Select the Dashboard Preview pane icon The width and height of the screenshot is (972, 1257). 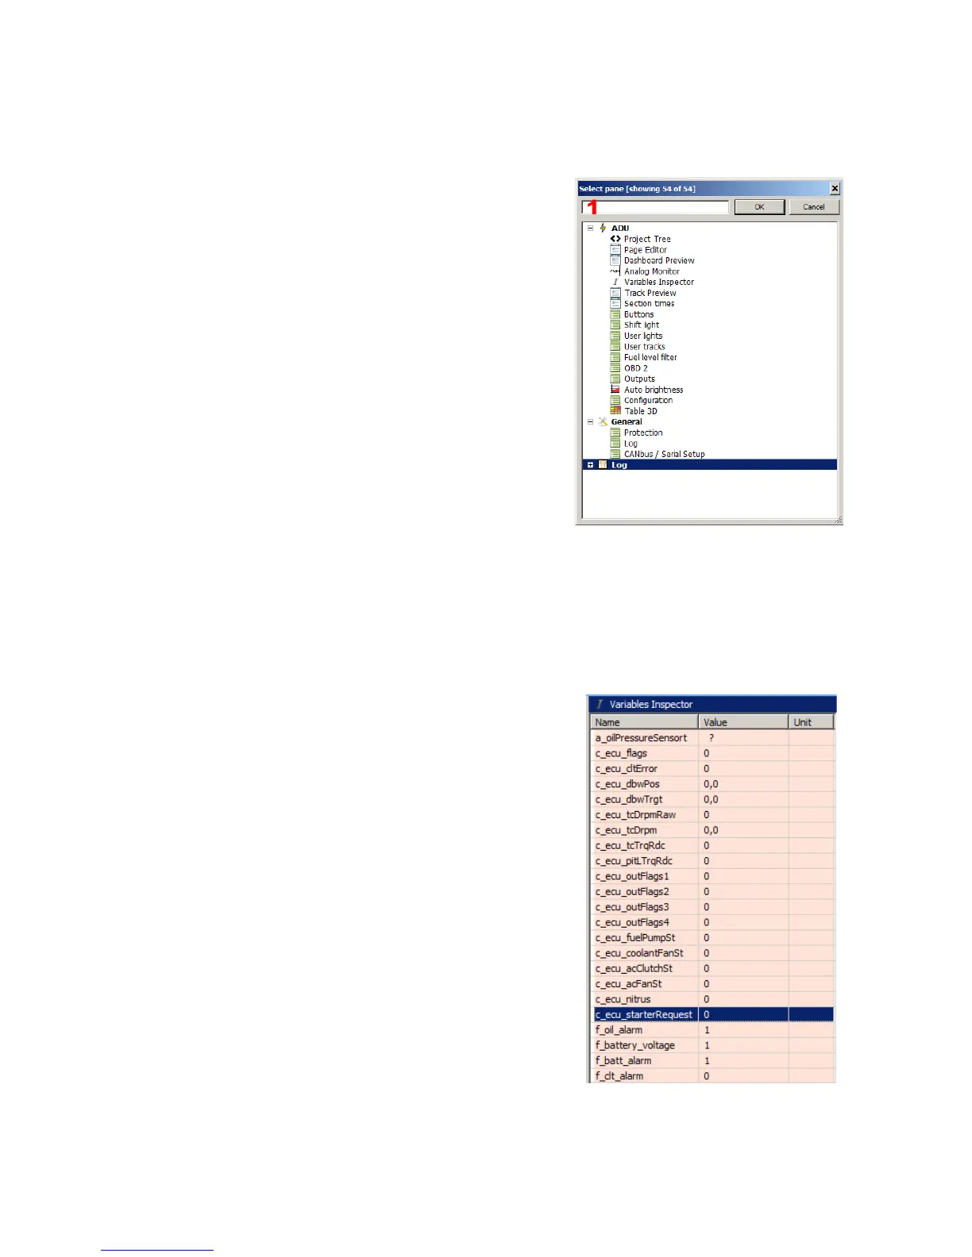click(615, 260)
